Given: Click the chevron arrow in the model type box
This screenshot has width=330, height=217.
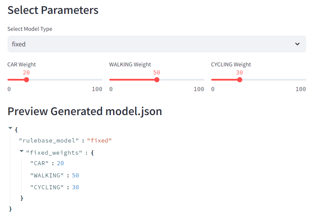Looking at the screenshot, I should point(297,44).
